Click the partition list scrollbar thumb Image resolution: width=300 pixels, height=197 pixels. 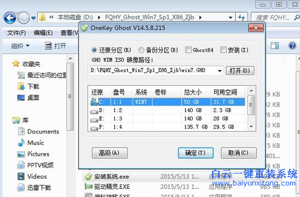pyautogui.click(x=251, y=105)
